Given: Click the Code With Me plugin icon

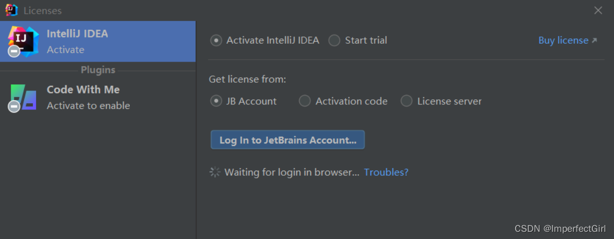Looking at the screenshot, I should [23, 98].
